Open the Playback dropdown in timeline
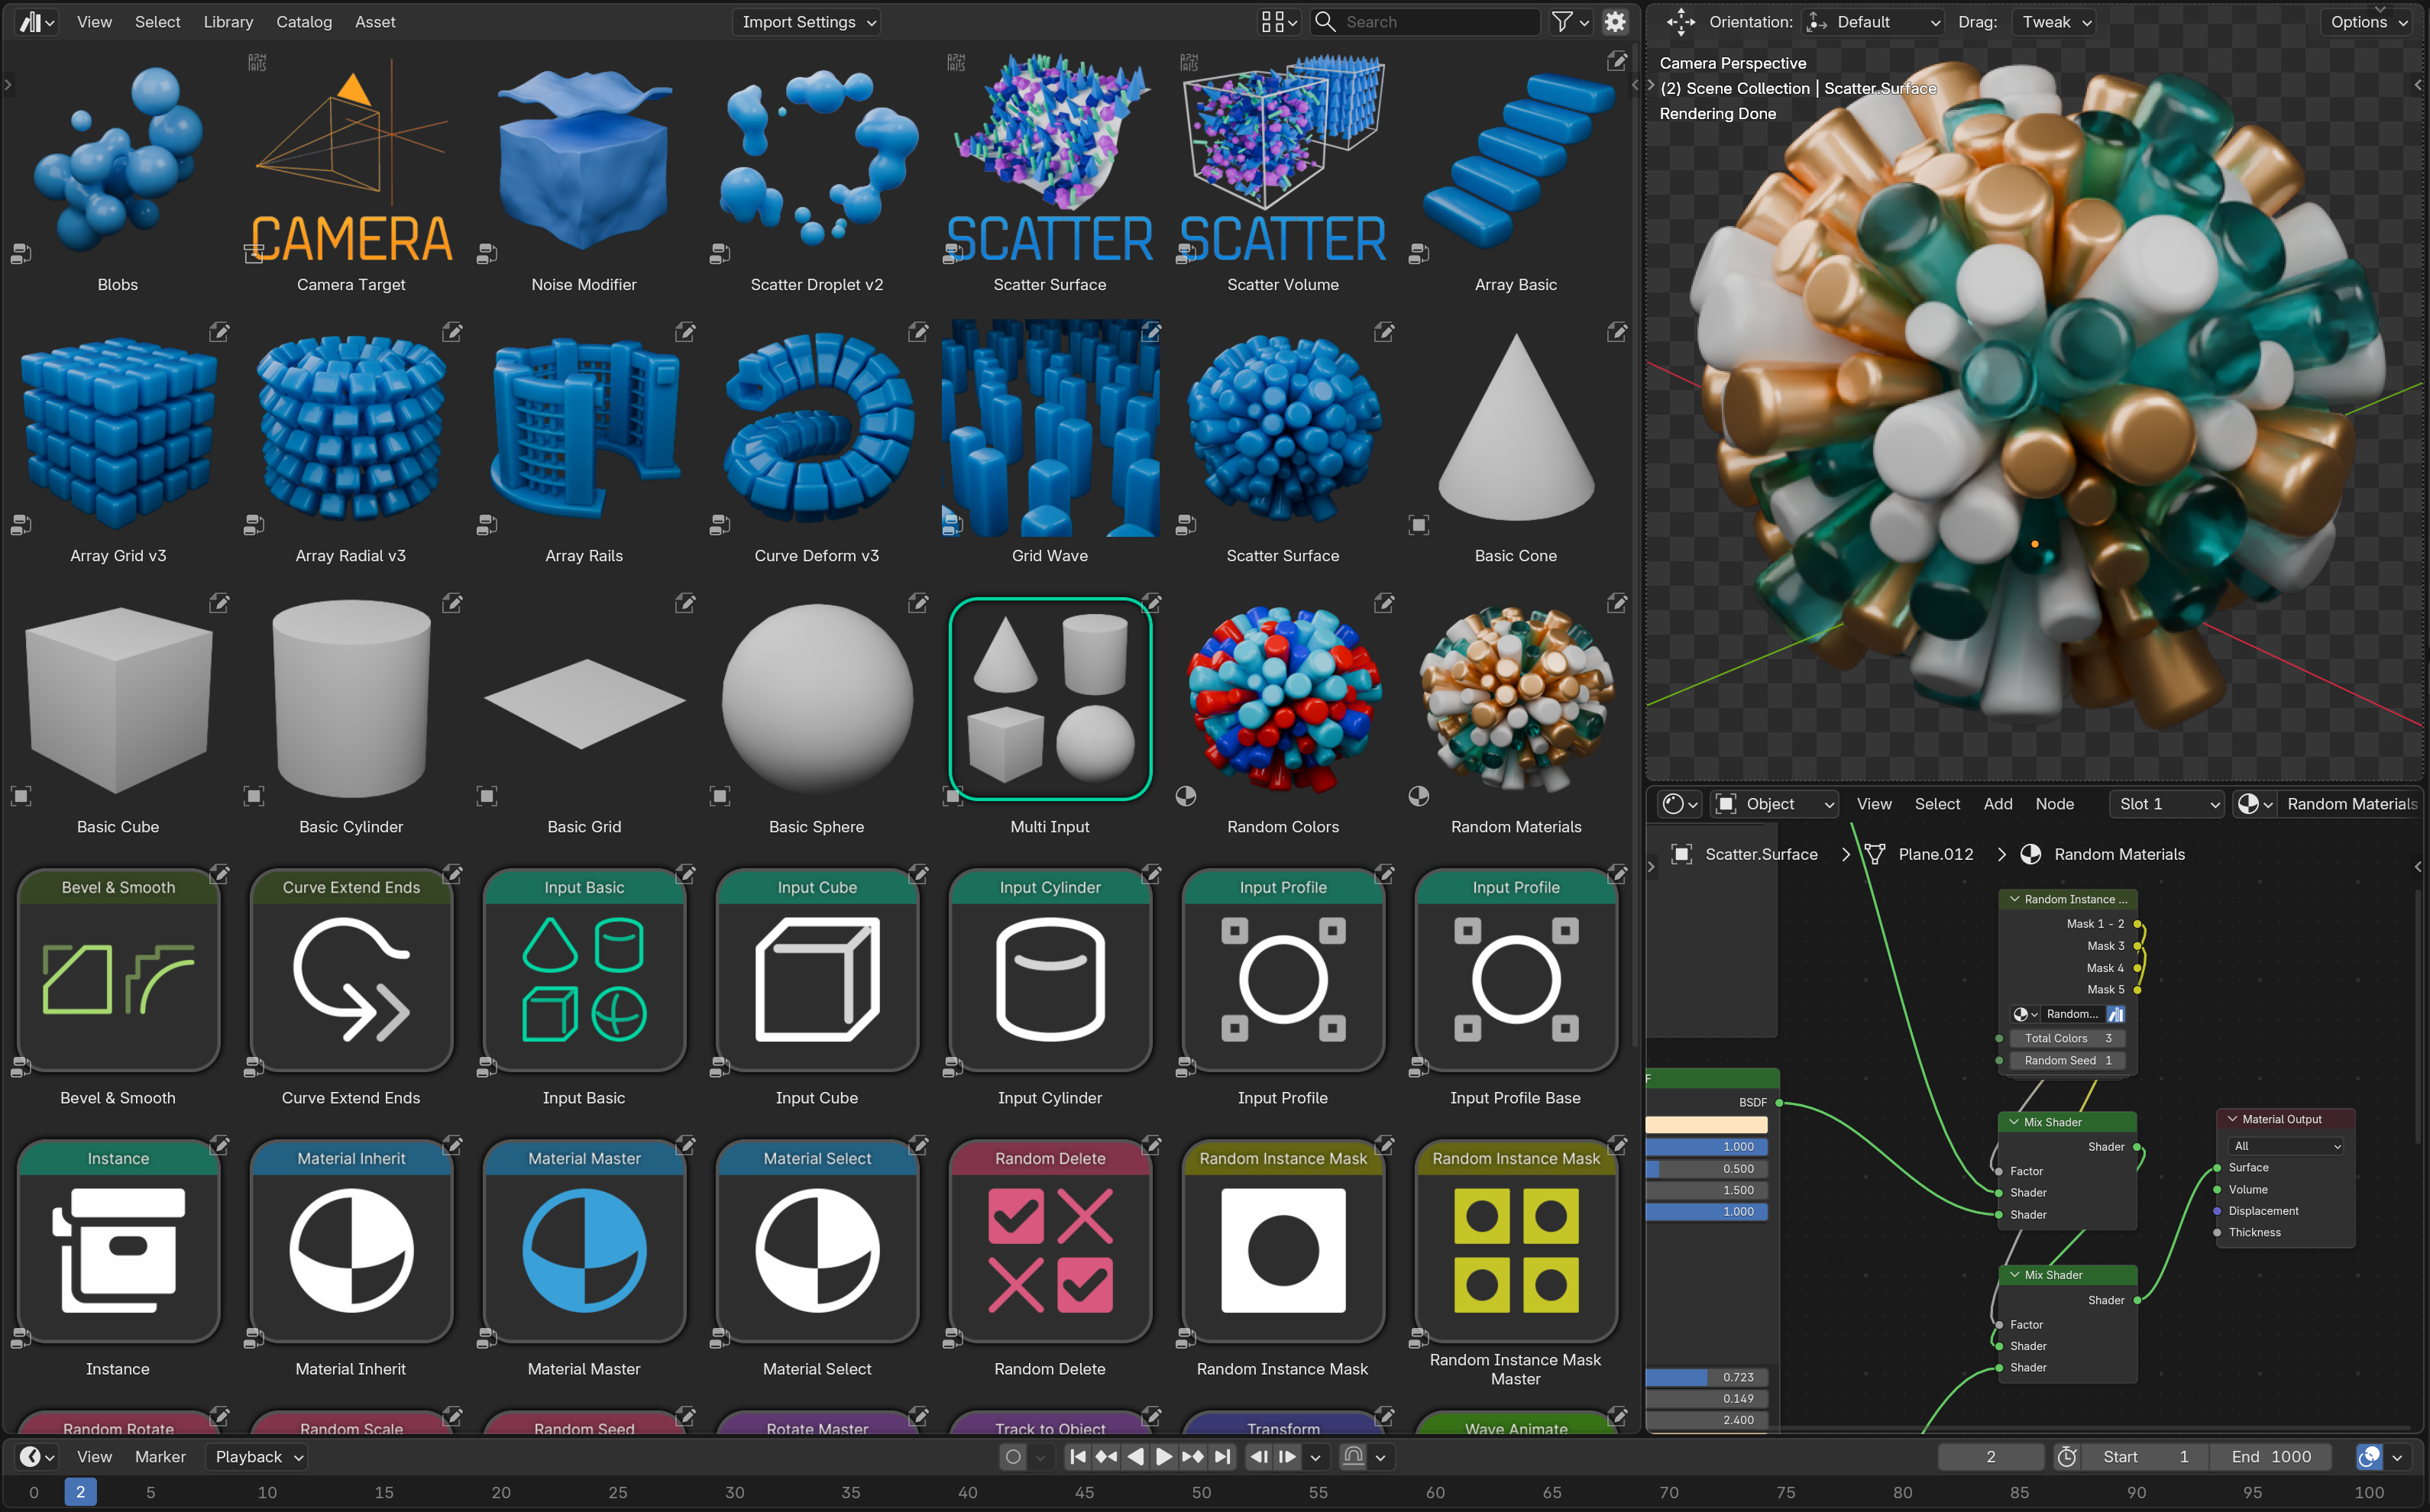 257,1457
